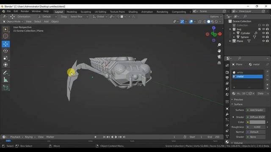
Task: Open the timeline Keying menu
Action: [30, 137]
